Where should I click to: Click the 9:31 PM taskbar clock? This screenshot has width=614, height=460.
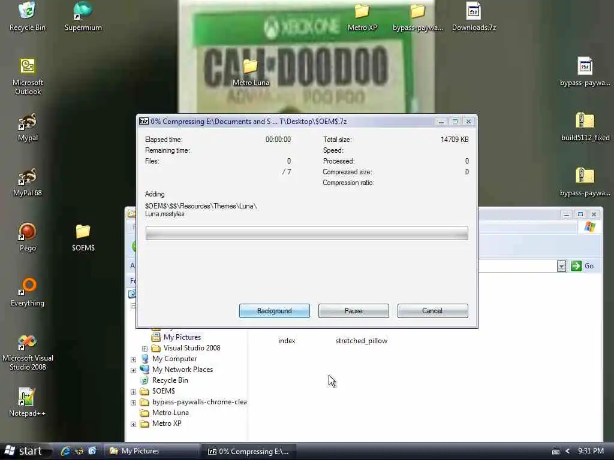591,451
